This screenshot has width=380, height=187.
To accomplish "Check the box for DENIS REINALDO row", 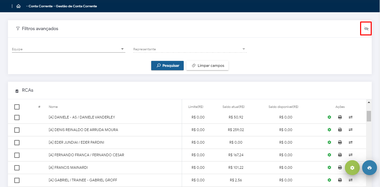I will click(x=17, y=130).
